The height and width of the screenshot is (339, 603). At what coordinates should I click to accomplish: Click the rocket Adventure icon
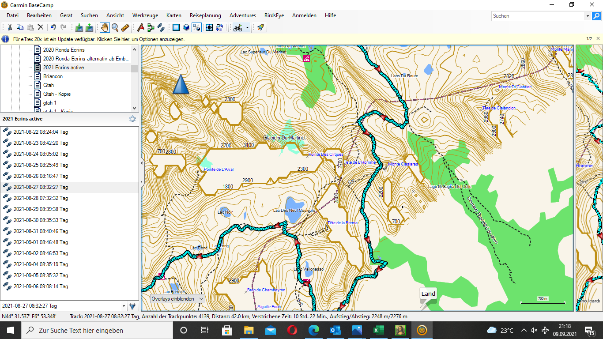coord(260,27)
